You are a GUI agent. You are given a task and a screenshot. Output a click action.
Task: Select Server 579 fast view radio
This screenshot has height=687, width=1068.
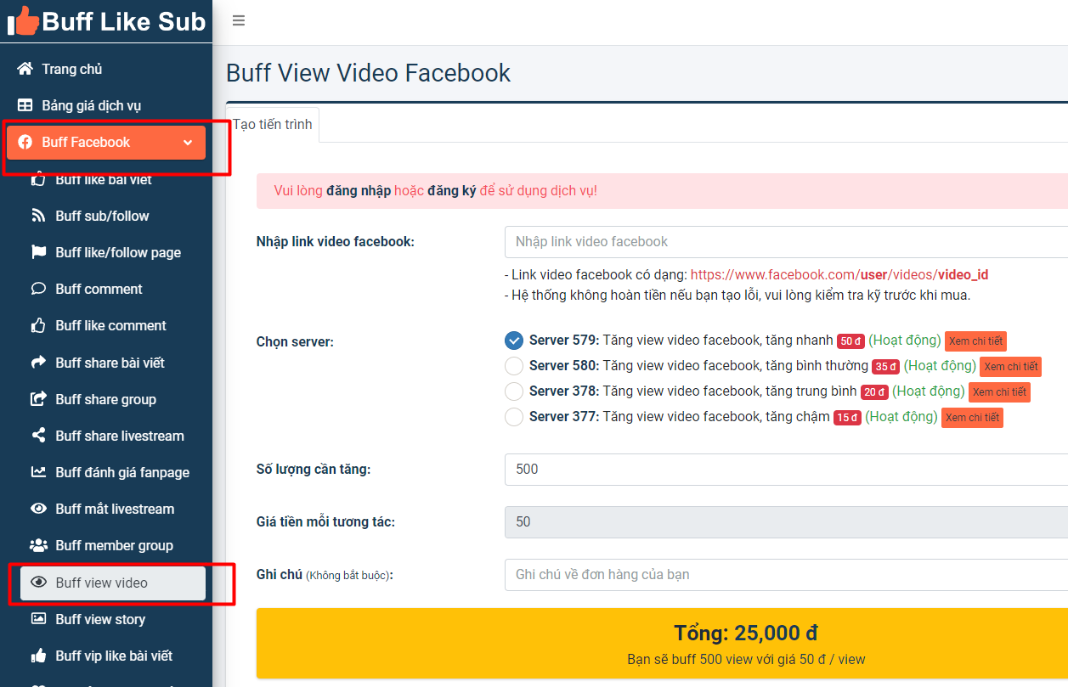(x=513, y=341)
